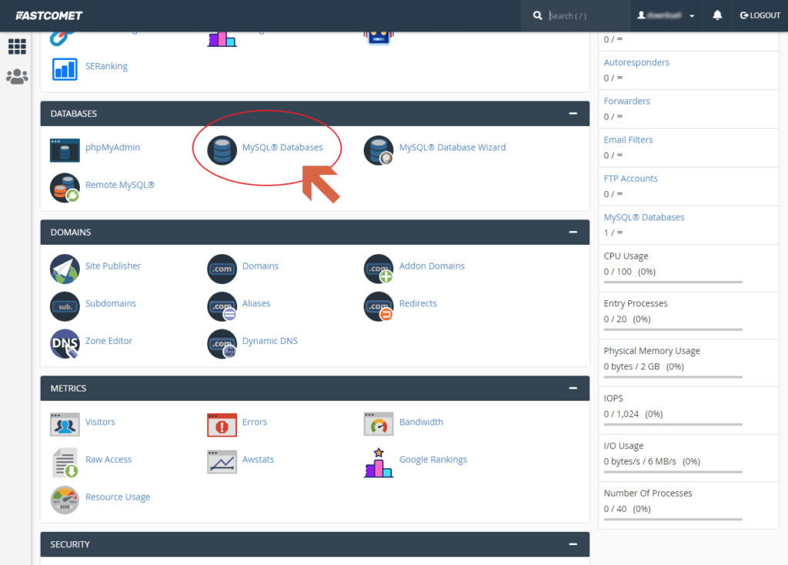Open the Google Rankings text link

pyautogui.click(x=432, y=460)
